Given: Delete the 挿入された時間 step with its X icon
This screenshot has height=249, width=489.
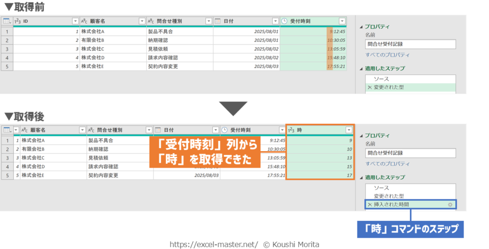Looking at the screenshot, I should coord(370,205).
